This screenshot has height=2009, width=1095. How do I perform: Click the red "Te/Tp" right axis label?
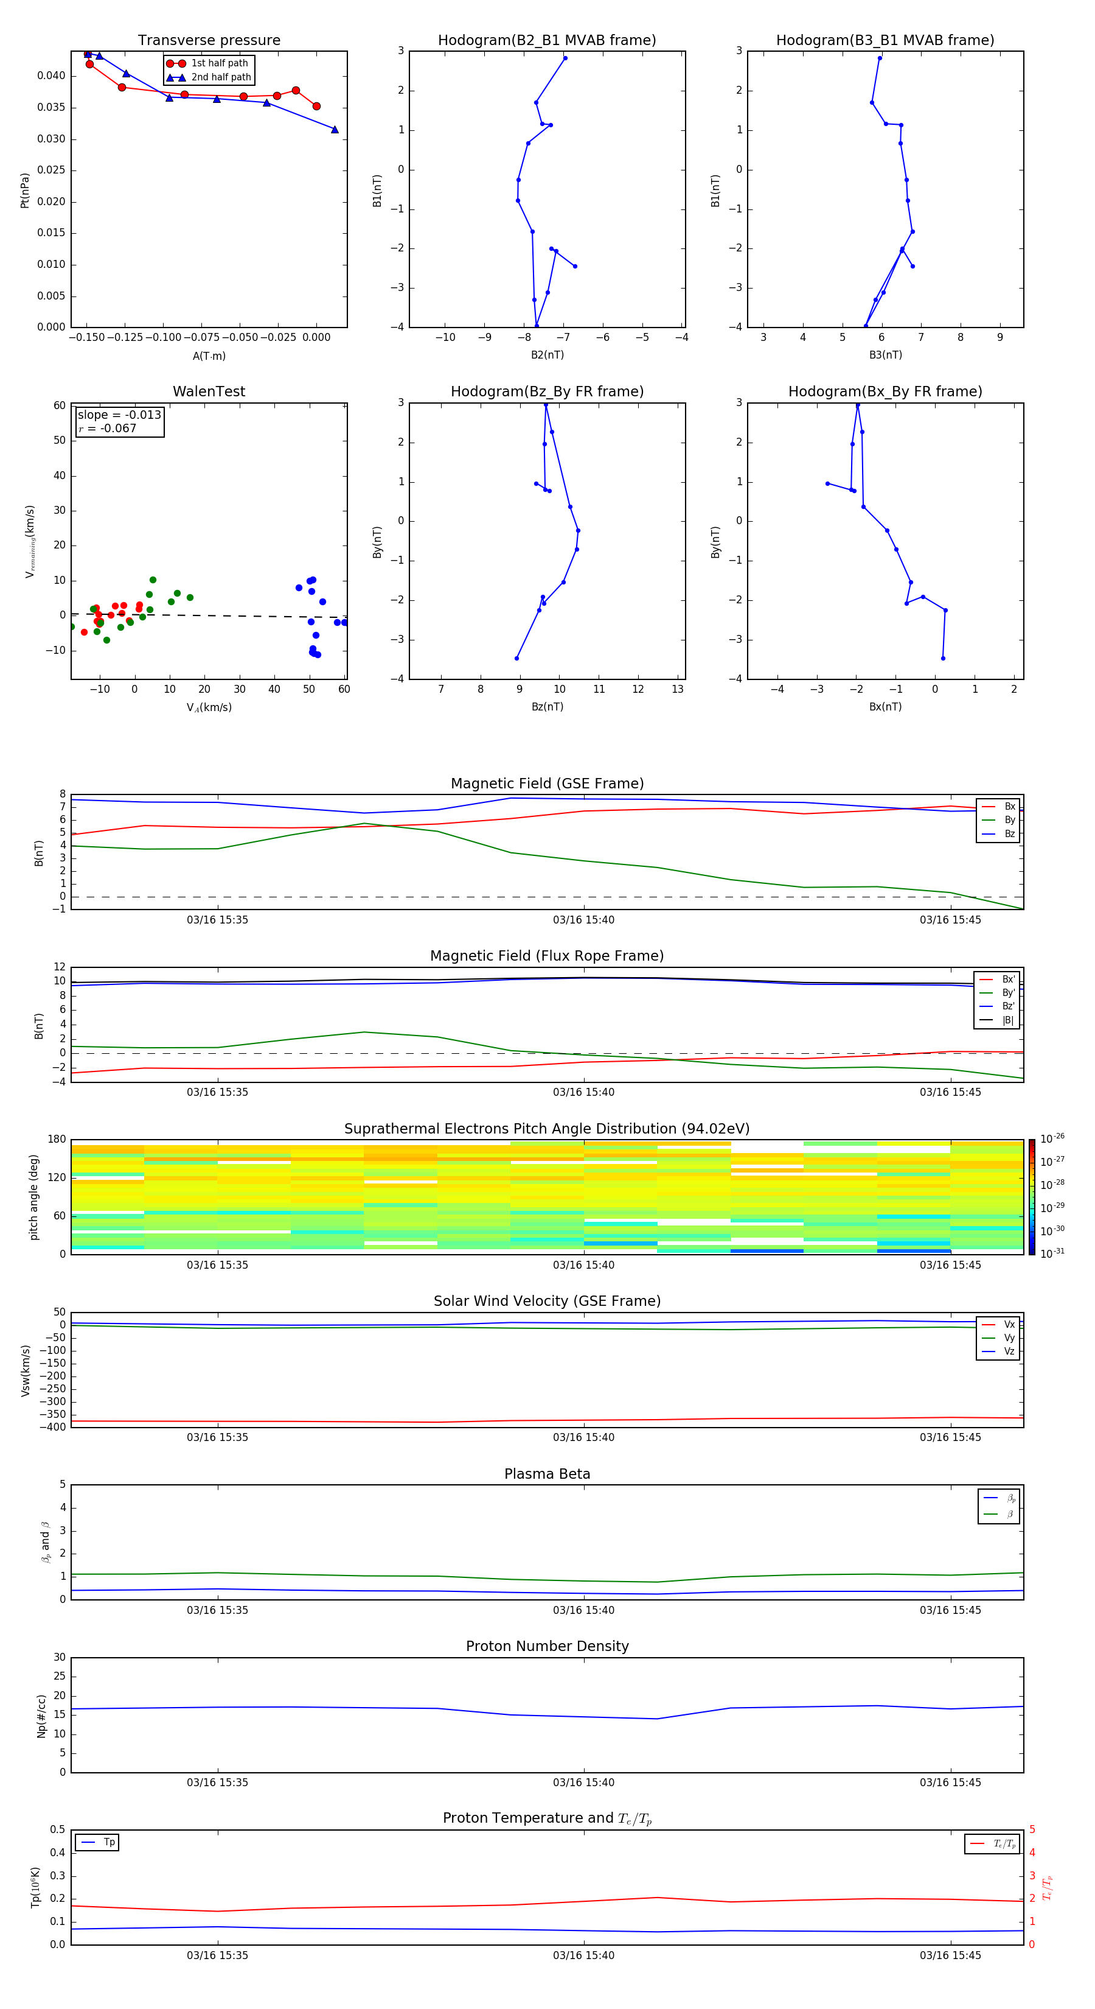[1047, 1887]
